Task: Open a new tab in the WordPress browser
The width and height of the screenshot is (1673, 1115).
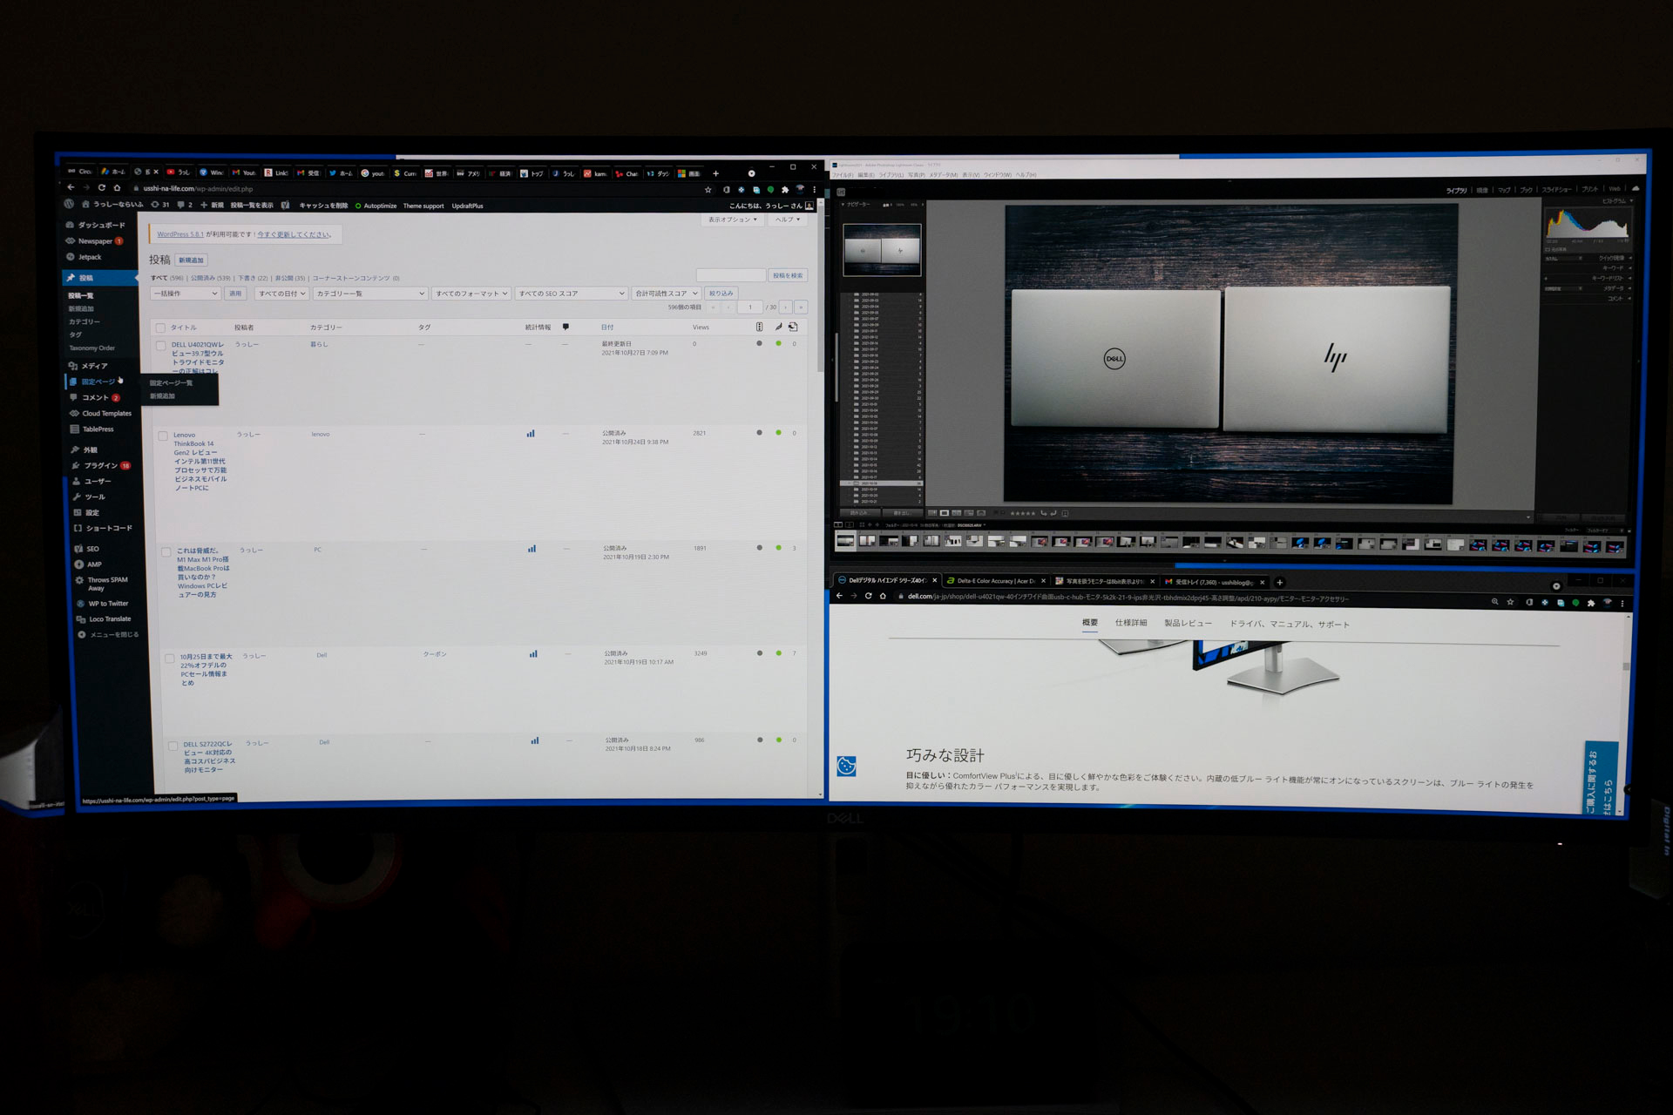Action: pyautogui.click(x=716, y=173)
